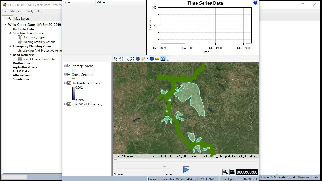Viewport: 322px width, 181px height.
Task: Click the zoom to full extent arrows
Action: coord(132,59)
